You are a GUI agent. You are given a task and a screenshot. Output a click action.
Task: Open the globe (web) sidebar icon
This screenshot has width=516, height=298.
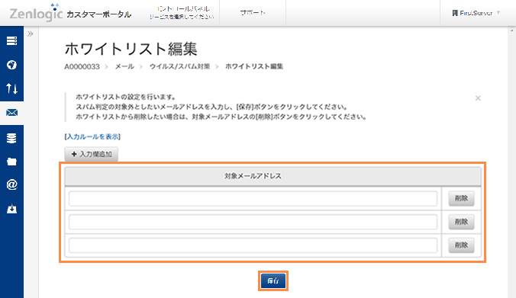tap(11, 65)
